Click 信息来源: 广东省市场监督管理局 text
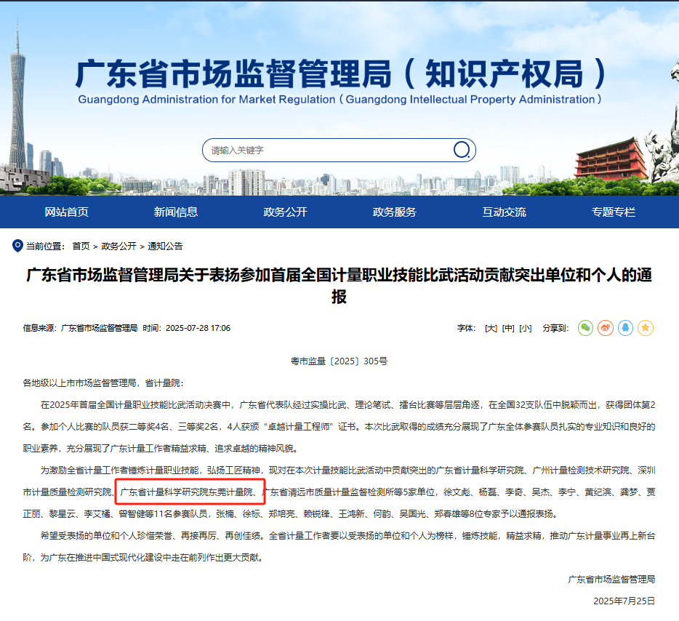This screenshot has height=621, width=679. pyautogui.click(x=80, y=328)
